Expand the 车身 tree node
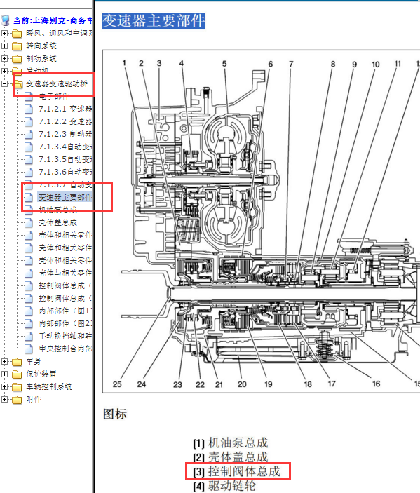 pyautogui.click(x=4, y=362)
